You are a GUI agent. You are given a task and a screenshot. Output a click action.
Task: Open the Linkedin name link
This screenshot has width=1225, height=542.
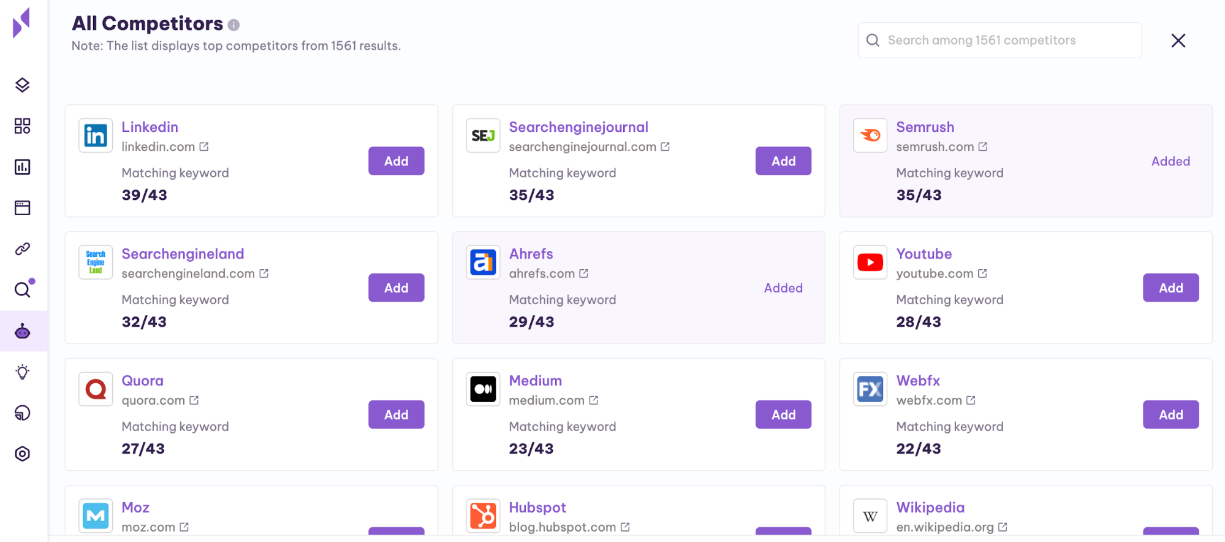point(150,127)
